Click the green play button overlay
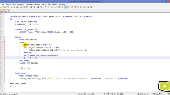170x95 pixels. pos(164,86)
